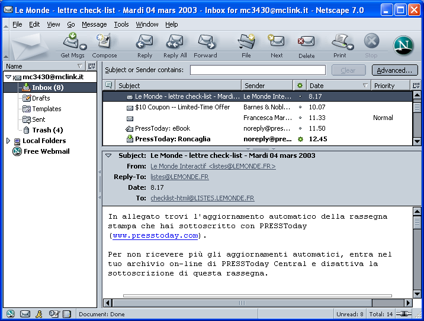Open the www.presstoday.com link
Screen dimensions: 424x321
coord(155,235)
